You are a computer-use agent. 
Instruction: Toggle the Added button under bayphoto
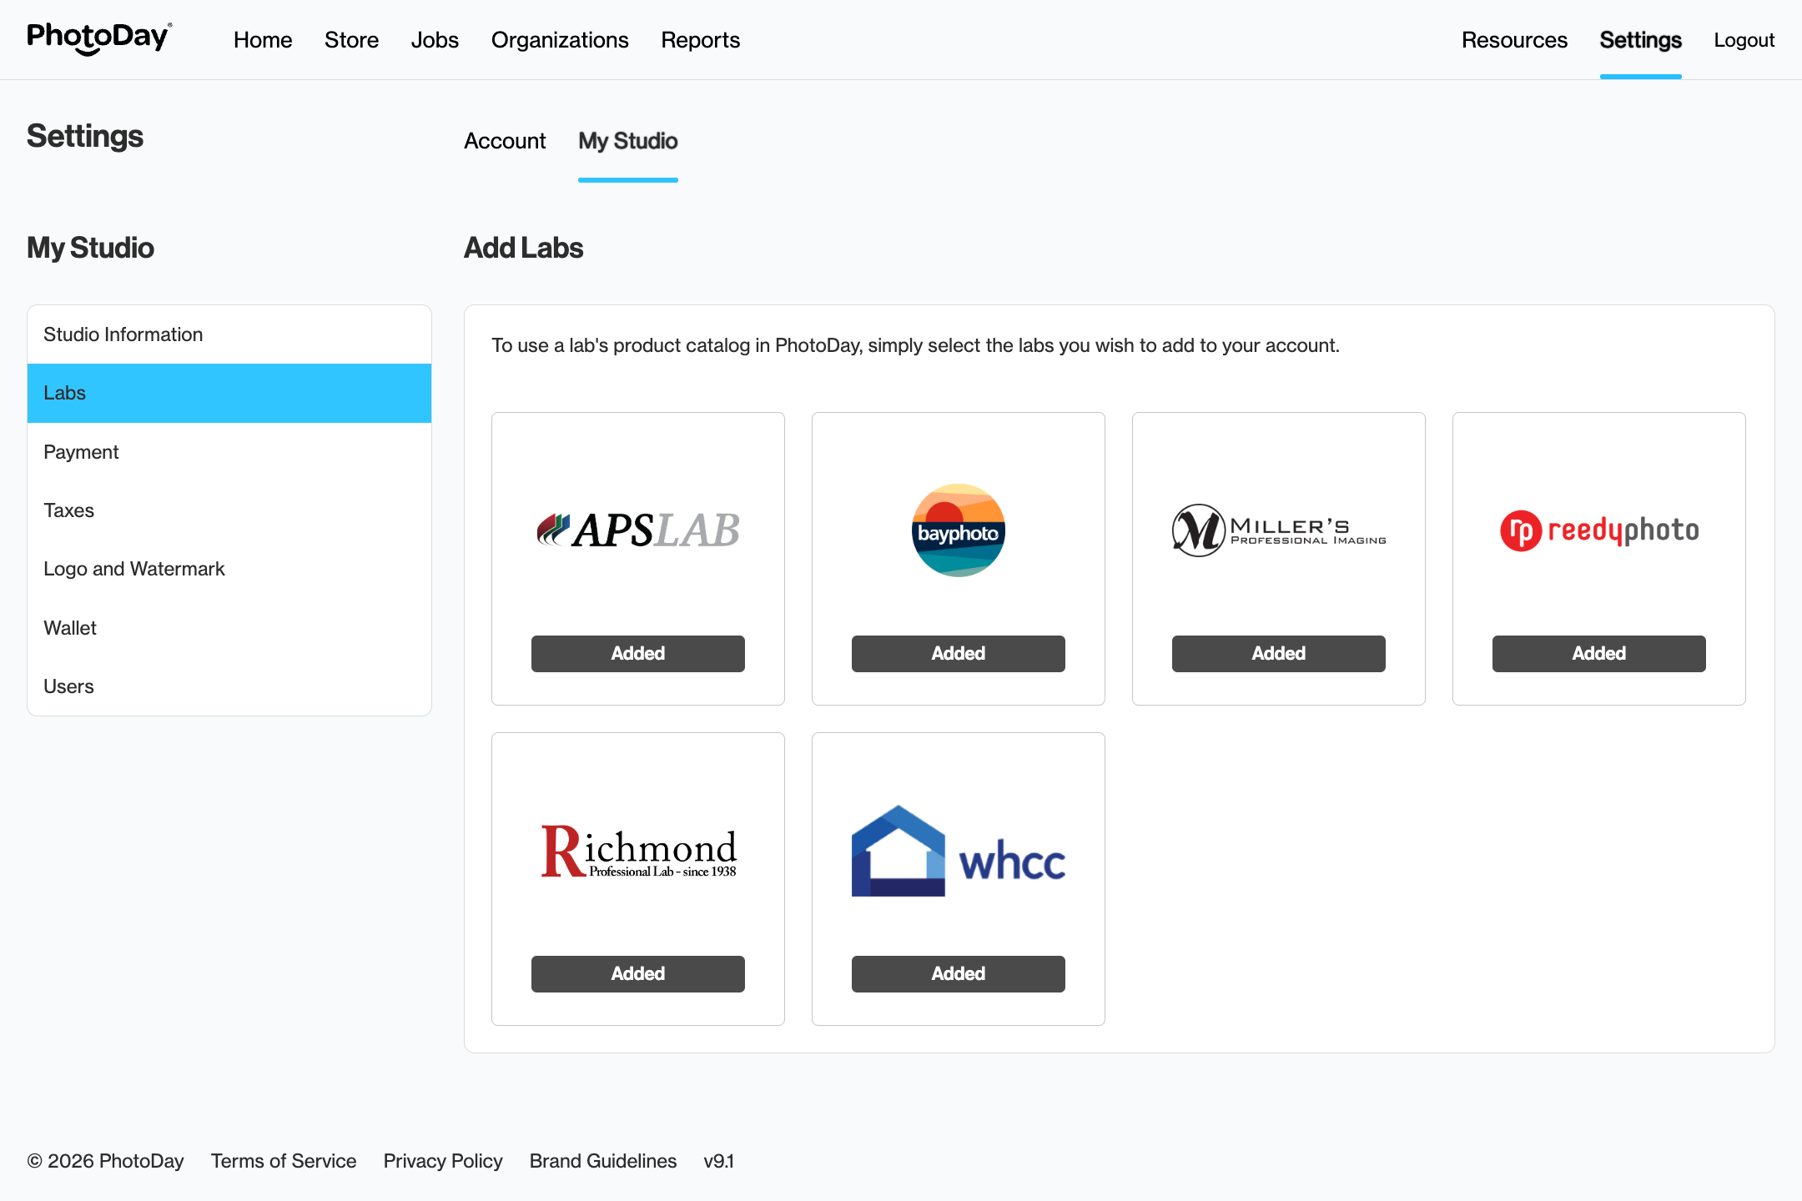point(958,654)
